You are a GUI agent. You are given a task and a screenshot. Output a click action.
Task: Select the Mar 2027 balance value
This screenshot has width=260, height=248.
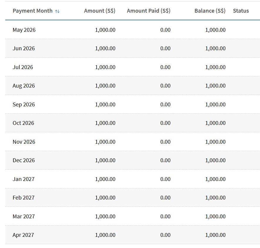[x=215, y=217]
